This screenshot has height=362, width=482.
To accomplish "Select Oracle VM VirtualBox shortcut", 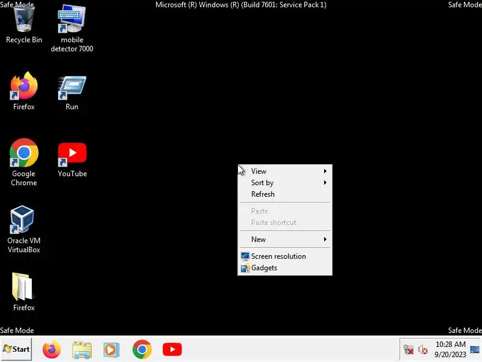I will (23, 229).
